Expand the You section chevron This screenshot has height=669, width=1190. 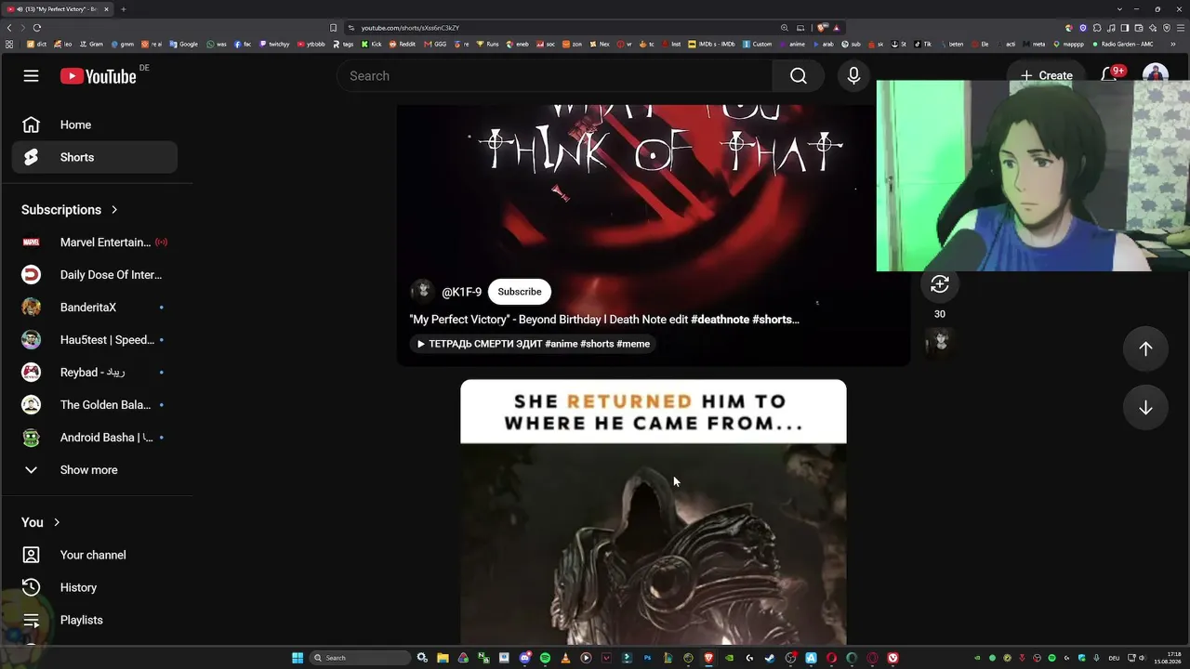(57, 522)
